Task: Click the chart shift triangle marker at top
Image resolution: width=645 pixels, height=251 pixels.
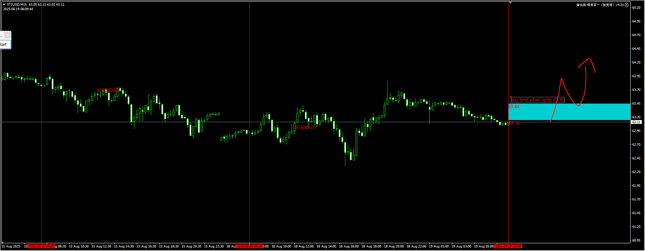Action: click(x=510, y=2)
